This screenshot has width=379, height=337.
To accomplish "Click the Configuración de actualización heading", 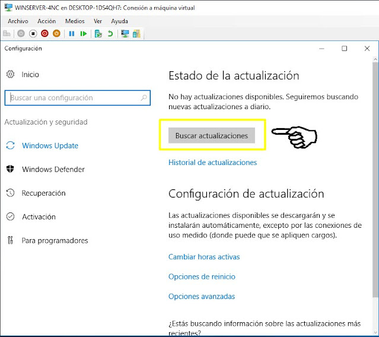I will click(x=246, y=194).
